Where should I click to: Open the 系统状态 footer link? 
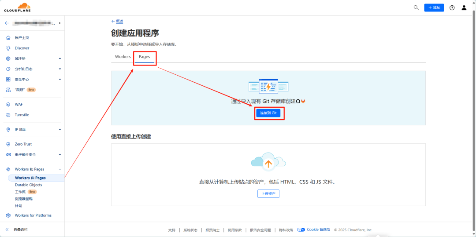point(190,230)
